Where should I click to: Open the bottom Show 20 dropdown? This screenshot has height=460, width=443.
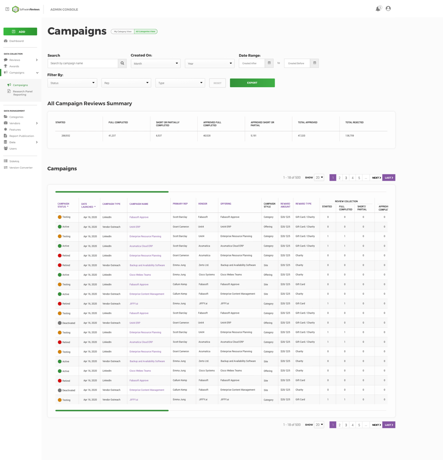pos(319,425)
